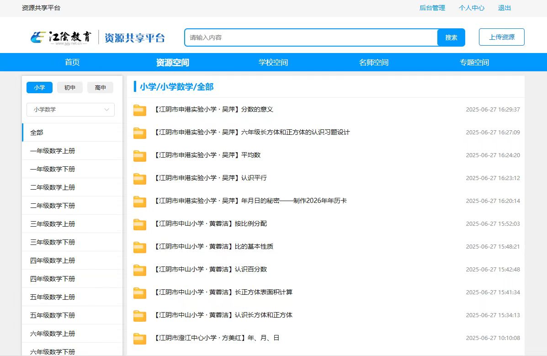Open the 后台管理 link at top
Image resolution: width=547 pixels, height=356 pixels.
[x=432, y=8]
